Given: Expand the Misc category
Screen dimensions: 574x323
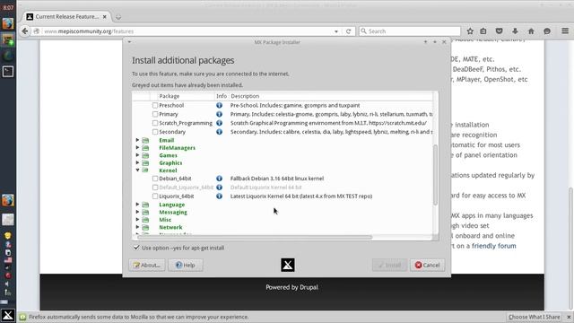Looking at the screenshot, I should pyautogui.click(x=137, y=219).
